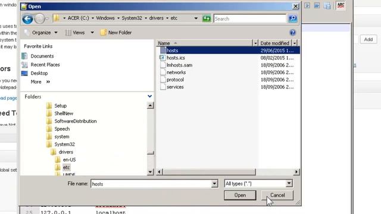
Task: Click the Views button
Action: point(75,33)
